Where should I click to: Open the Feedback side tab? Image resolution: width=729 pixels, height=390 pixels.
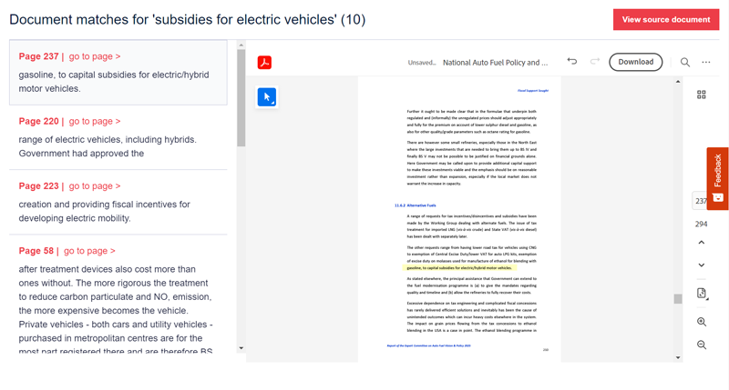(718, 178)
